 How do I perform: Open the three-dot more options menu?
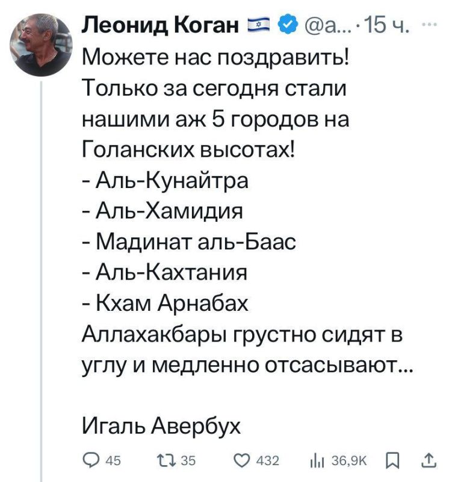[428, 24]
